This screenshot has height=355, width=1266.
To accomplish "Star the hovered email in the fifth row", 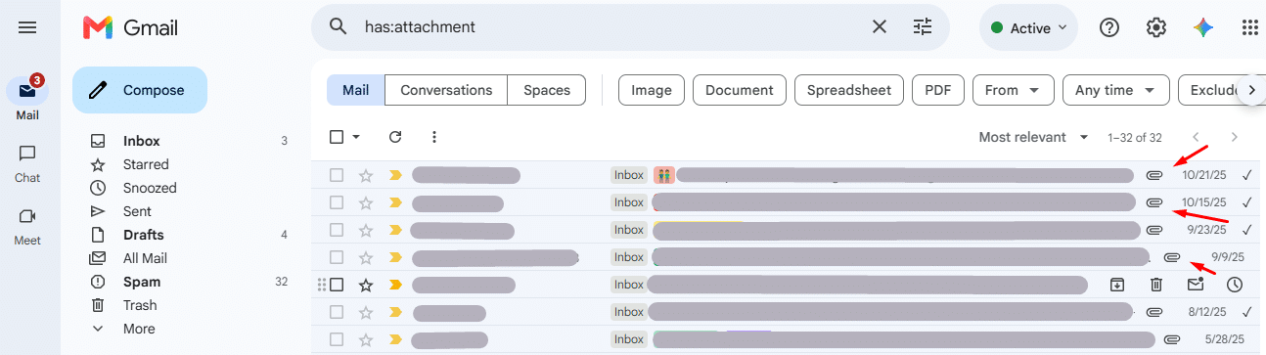I will pyautogui.click(x=366, y=285).
